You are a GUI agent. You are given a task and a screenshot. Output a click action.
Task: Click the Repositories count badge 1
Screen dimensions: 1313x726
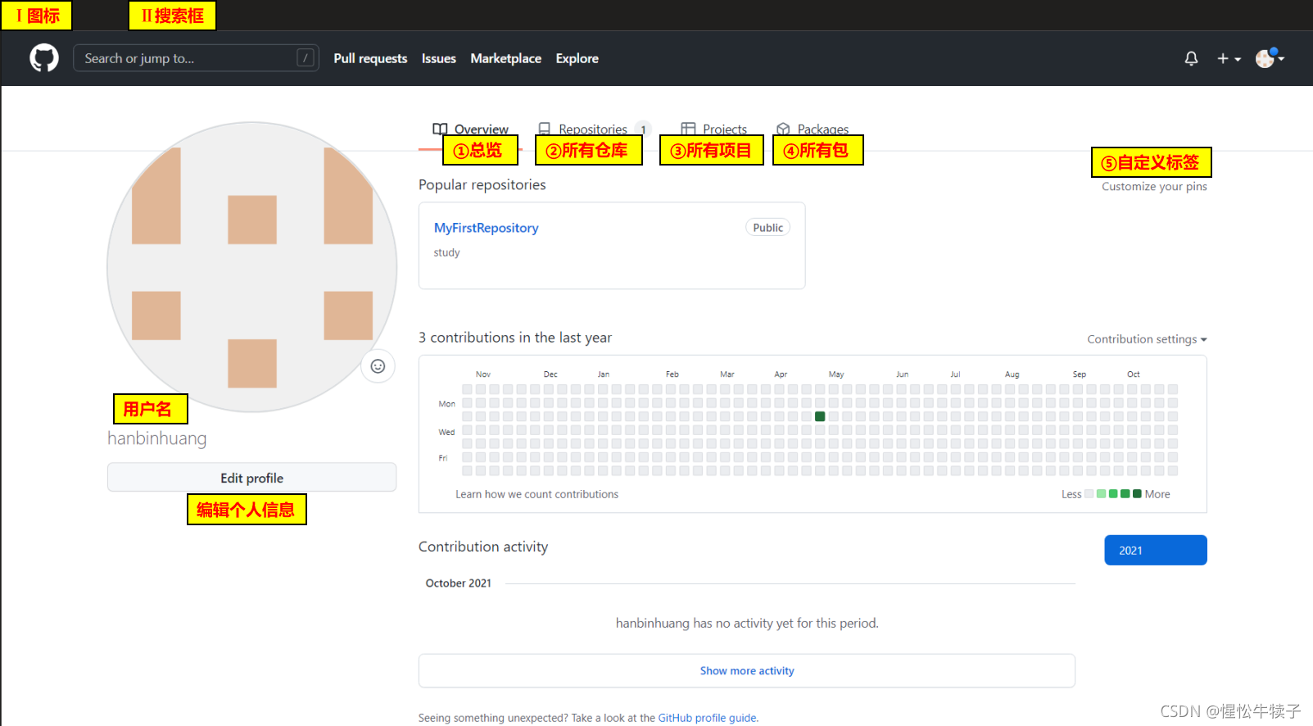[x=643, y=129]
